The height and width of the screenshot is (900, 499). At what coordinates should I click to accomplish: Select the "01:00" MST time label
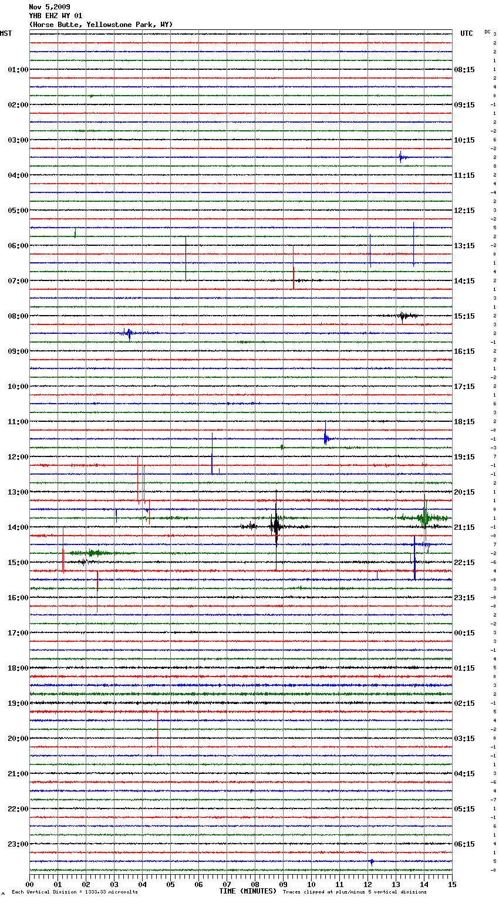(18, 70)
